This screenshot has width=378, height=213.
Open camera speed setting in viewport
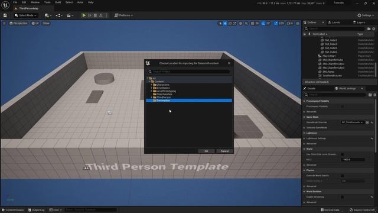click(290, 24)
